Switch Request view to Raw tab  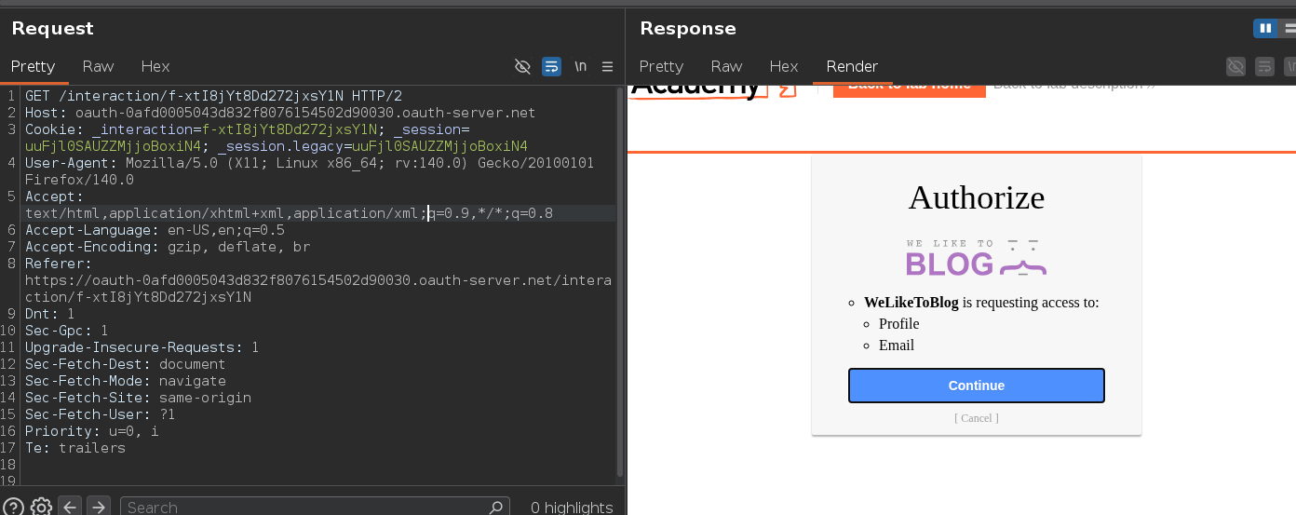[x=98, y=66]
